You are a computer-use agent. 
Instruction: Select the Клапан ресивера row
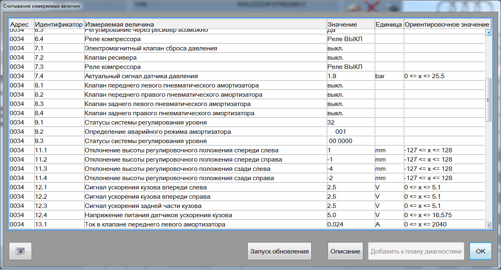[x=247, y=58]
